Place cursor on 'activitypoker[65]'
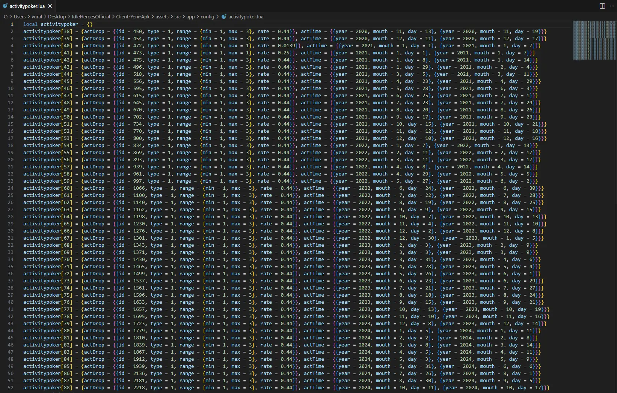This screenshot has width=617, height=393. point(48,224)
